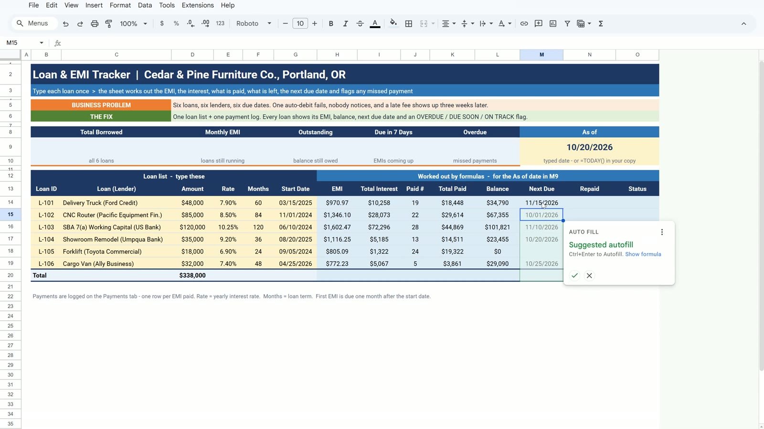
Task: Open the fill color picker
Action: click(393, 23)
